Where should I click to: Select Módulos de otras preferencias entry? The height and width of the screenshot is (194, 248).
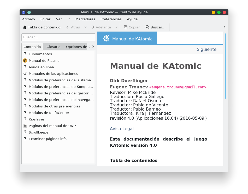click(x=54, y=106)
